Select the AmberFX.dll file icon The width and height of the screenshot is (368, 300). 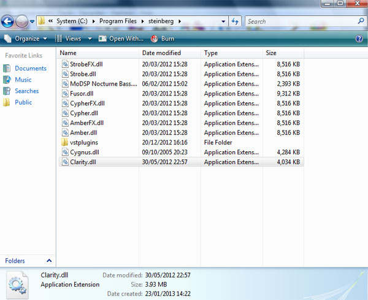65,122
